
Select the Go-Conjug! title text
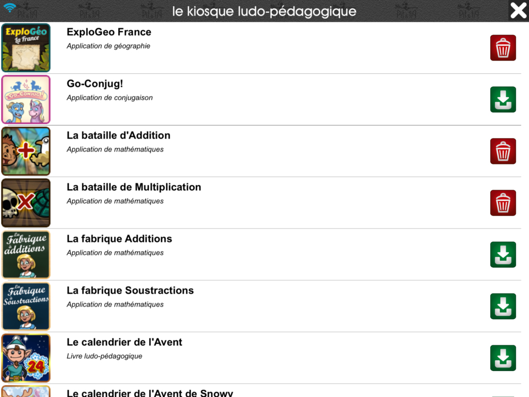coord(95,83)
